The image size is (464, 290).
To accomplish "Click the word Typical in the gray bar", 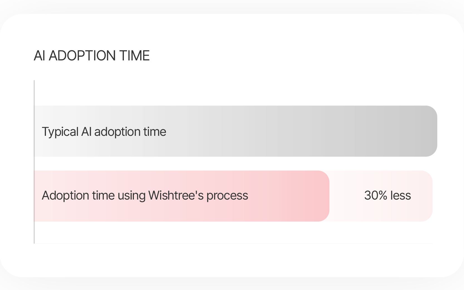I will click(x=60, y=132).
